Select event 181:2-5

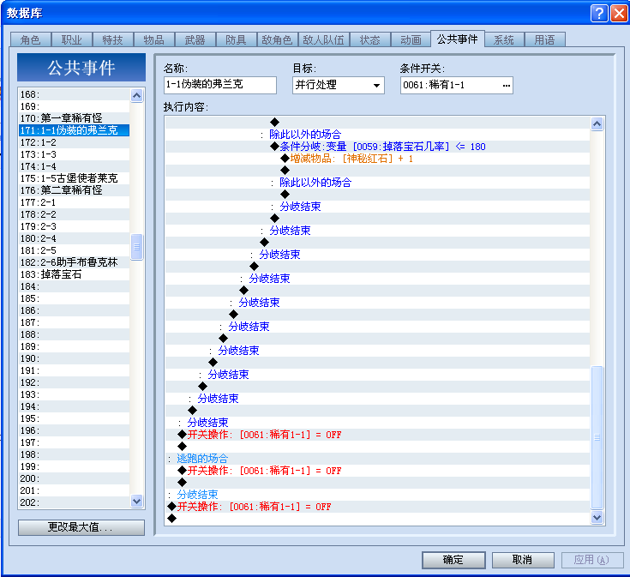click(74, 250)
